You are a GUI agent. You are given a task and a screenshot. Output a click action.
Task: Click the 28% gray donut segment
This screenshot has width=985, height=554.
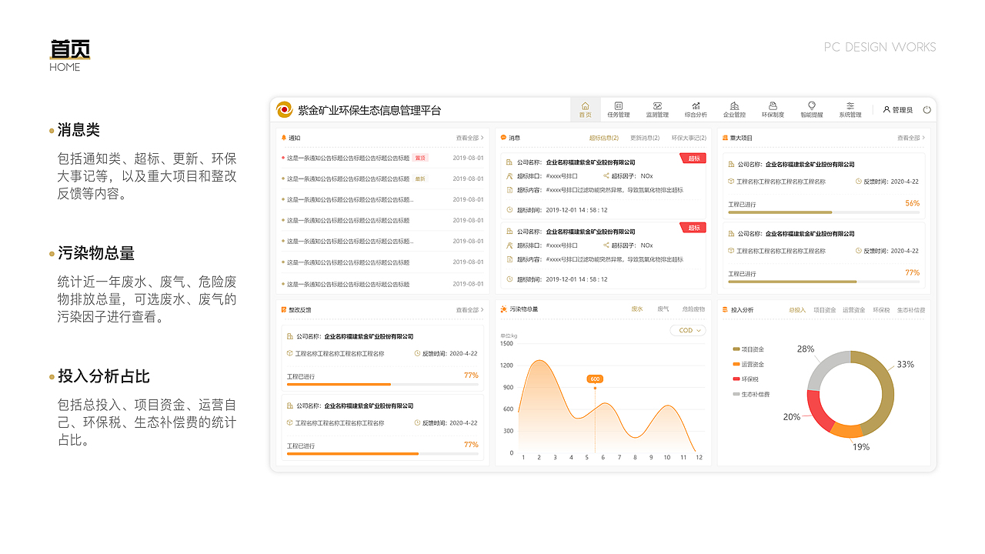click(826, 368)
